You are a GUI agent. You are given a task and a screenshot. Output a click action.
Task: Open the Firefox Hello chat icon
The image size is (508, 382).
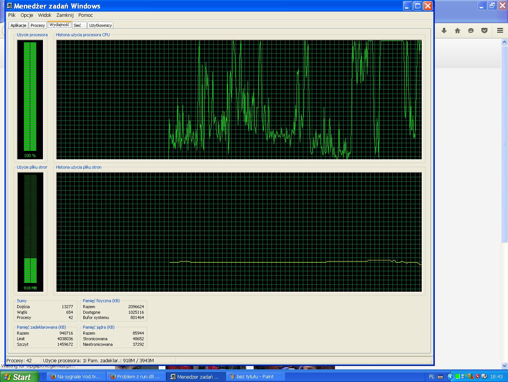pyautogui.click(x=471, y=31)
